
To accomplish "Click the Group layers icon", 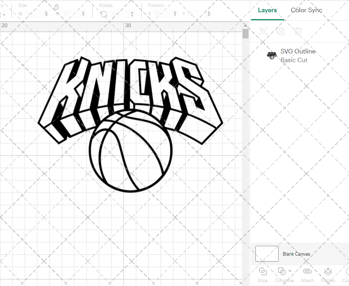I will coord(263,31).
